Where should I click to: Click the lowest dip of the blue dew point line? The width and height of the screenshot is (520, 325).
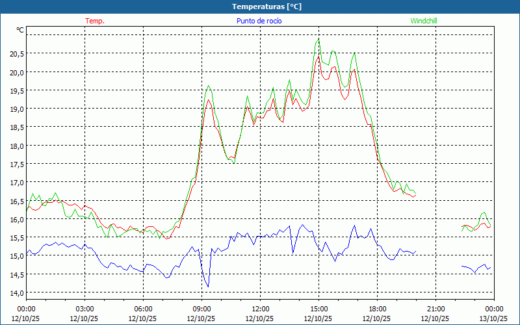[x=208, y=287]
